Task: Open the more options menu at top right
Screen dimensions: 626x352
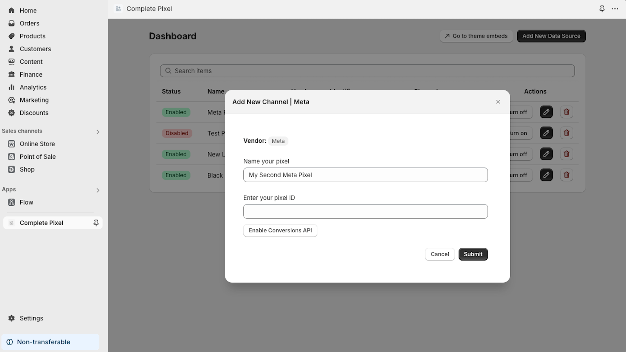Action: point(615,9)
